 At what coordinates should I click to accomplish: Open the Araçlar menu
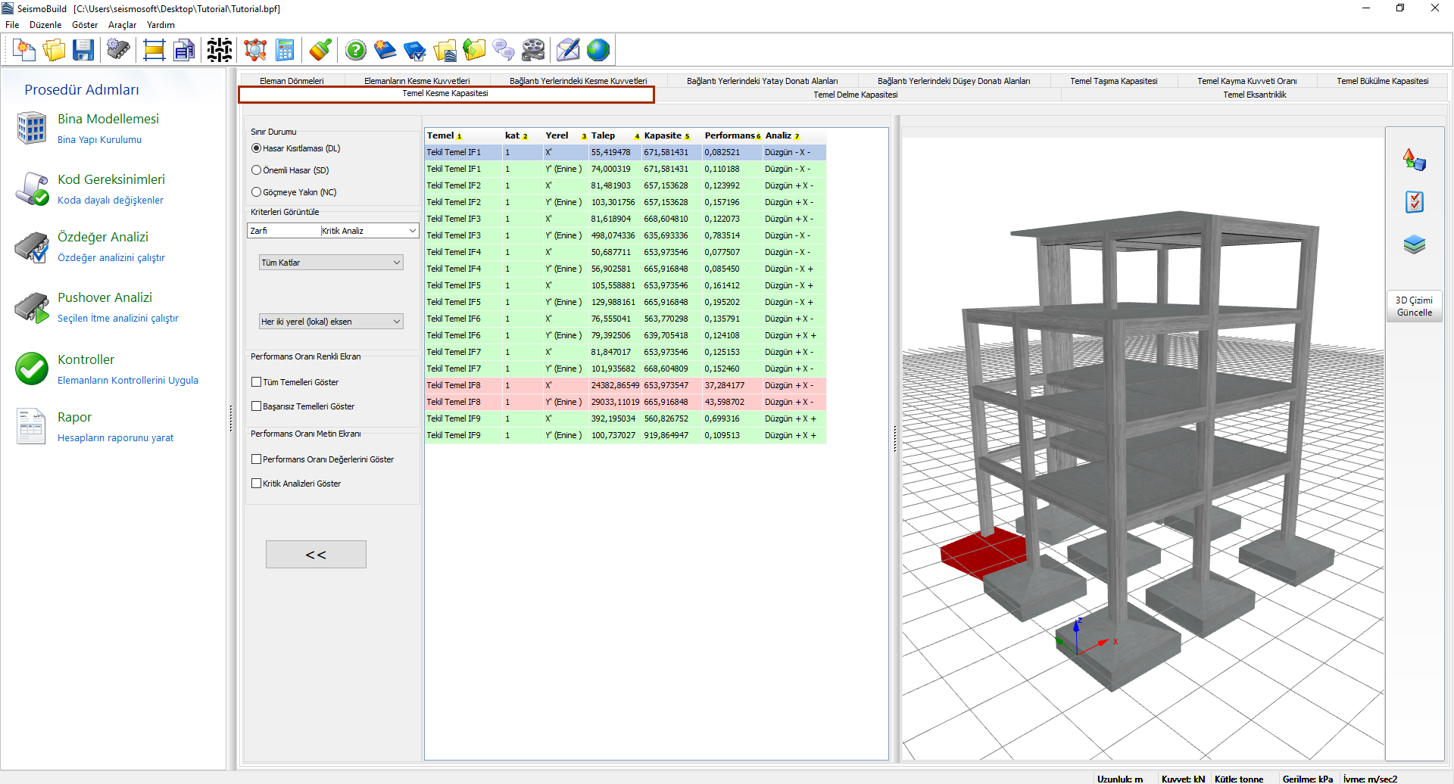[122, 25]
